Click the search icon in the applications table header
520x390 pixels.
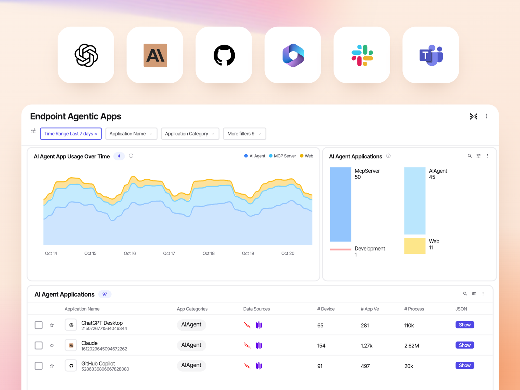(465, 294)
